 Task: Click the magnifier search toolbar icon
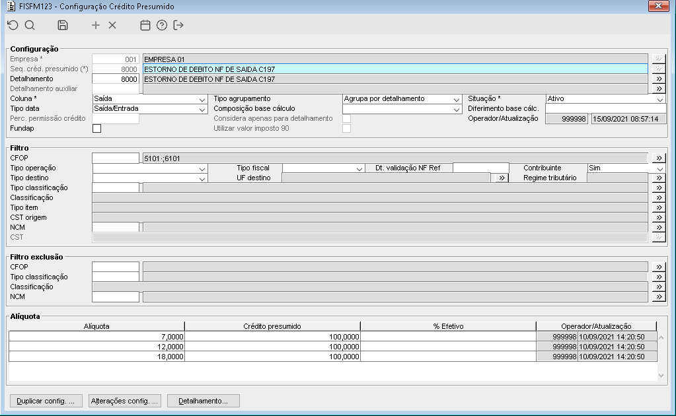[30, 25]
